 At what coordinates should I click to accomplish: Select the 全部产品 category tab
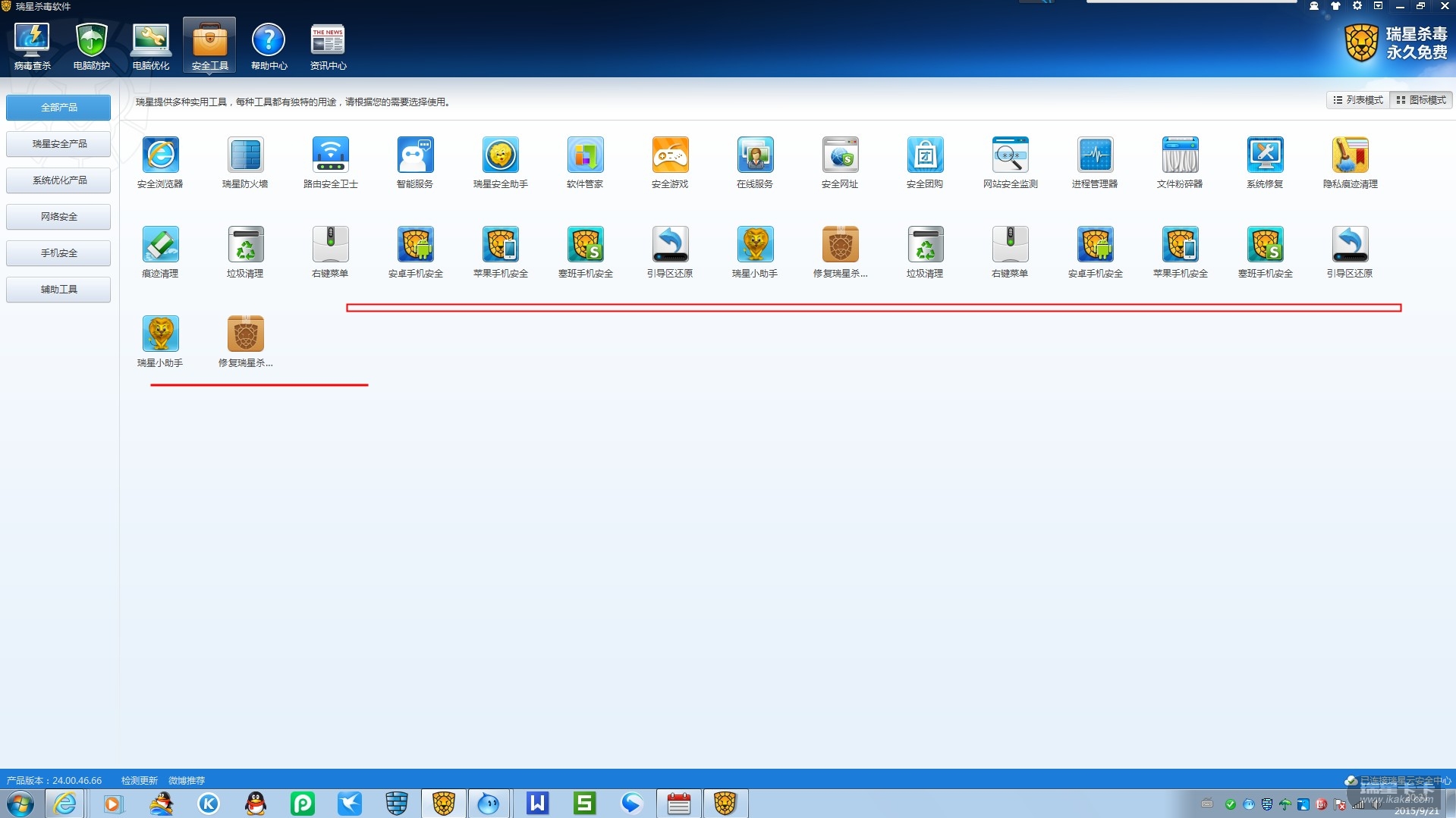pyautogui.click(x=58, y=108)
